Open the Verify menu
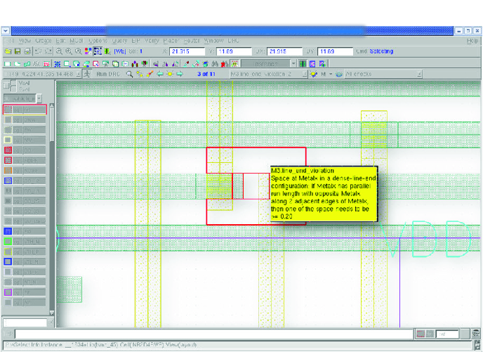This screenshot has width=483, height=352. pos(151,41)
